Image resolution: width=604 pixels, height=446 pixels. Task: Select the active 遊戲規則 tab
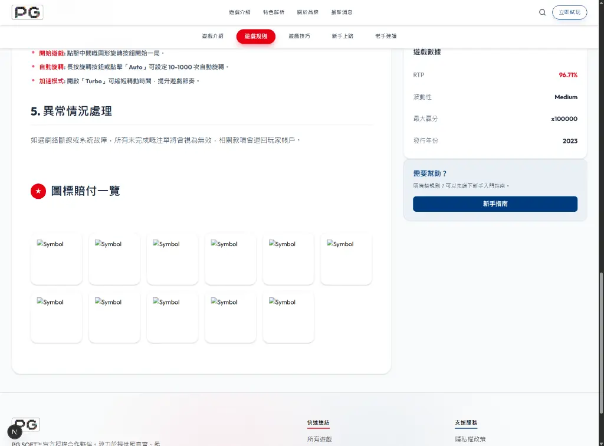pos(255,37)
